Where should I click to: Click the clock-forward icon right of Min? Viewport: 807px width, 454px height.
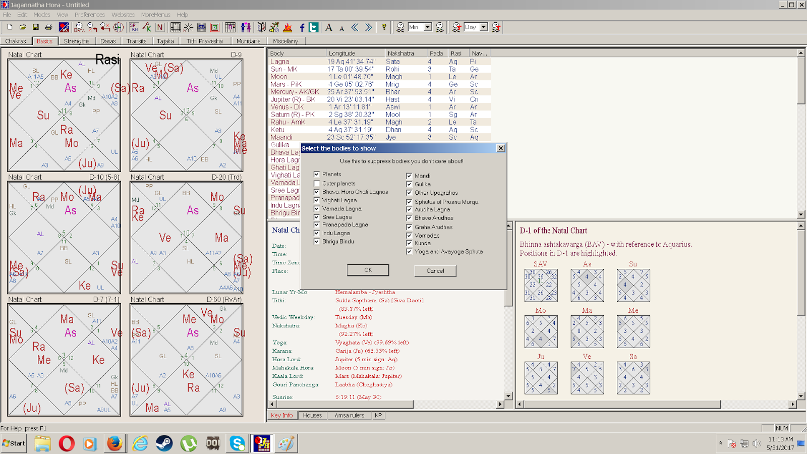[x=440, y=27]
